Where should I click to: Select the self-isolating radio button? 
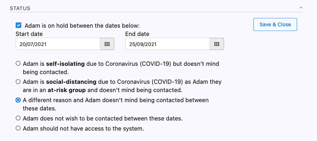tap(18, 64)
